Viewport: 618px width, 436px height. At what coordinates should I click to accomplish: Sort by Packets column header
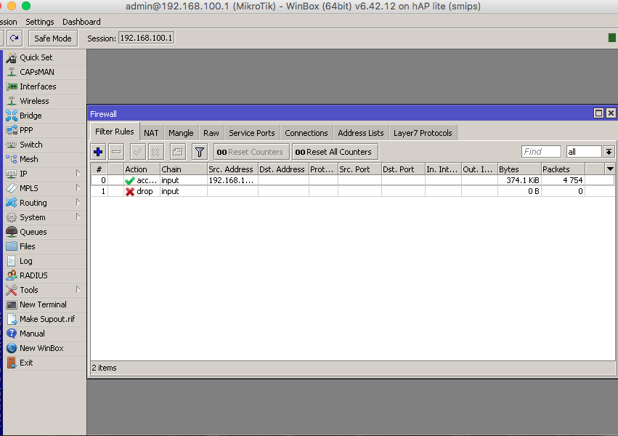[x=564, y=169]
